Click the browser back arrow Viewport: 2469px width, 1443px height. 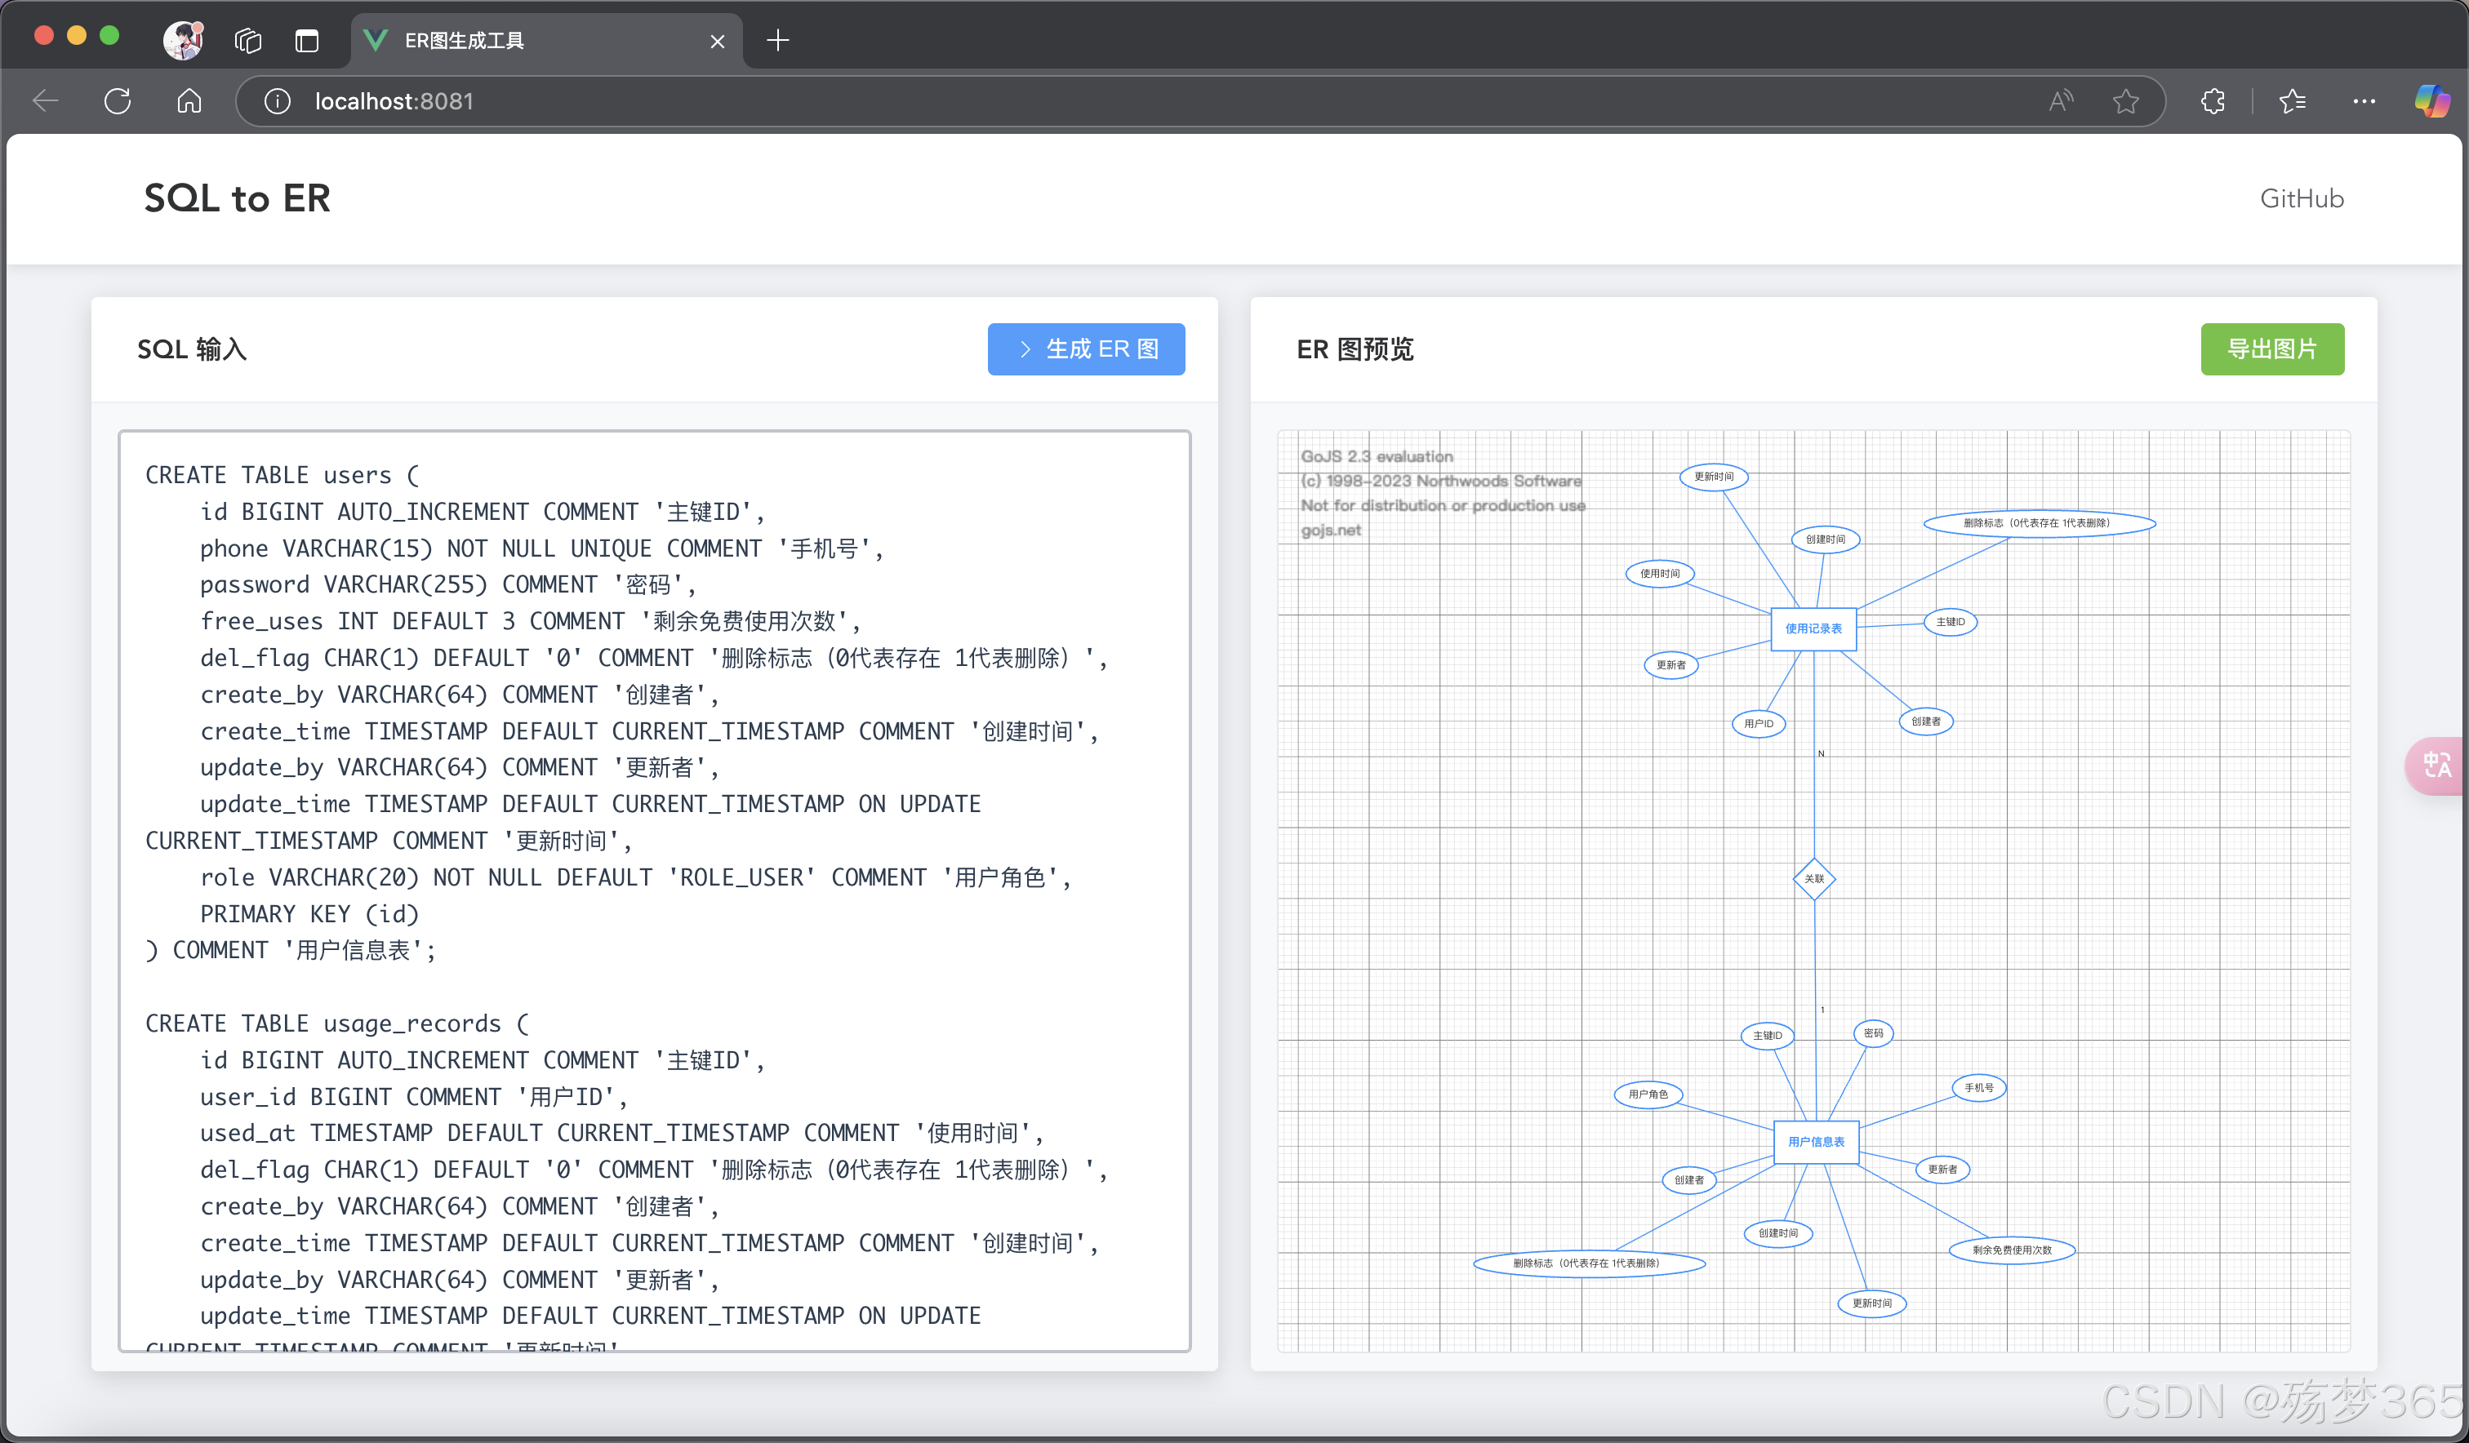tap(46, 101)
